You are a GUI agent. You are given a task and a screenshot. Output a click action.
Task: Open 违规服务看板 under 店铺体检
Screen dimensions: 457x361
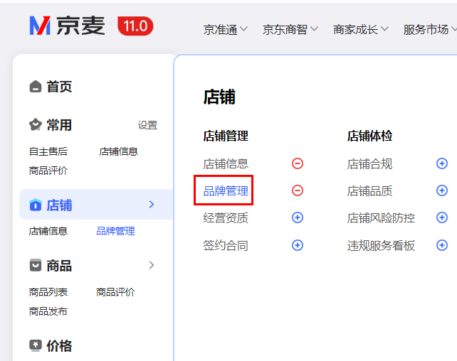381,245
